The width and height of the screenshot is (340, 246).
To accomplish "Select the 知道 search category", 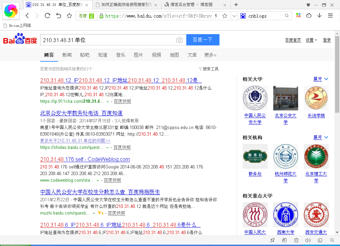I will 103,55.
